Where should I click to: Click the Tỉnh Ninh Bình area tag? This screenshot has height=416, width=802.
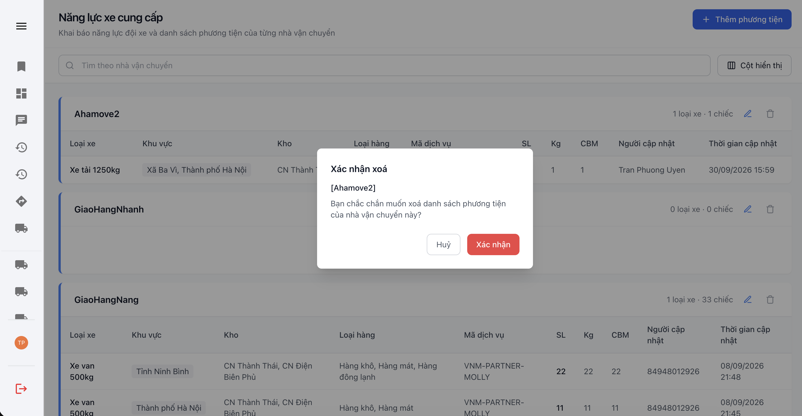click(x=162, y=371)
